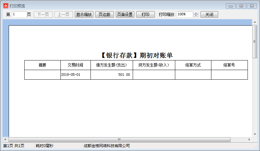Click the 显示缩放 button
The image size is (260, 151).
[x=84, y=14]
